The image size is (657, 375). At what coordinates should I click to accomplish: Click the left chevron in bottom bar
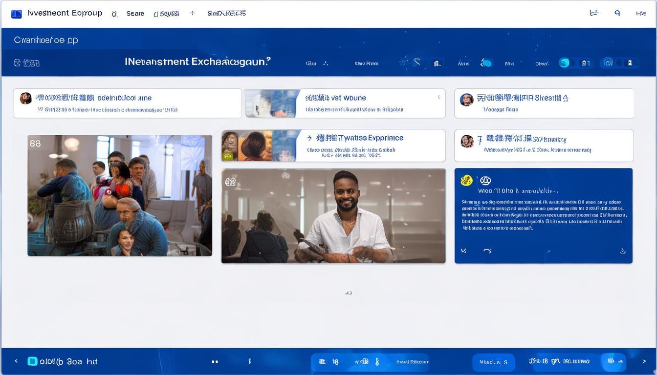[x=16, y=361]
